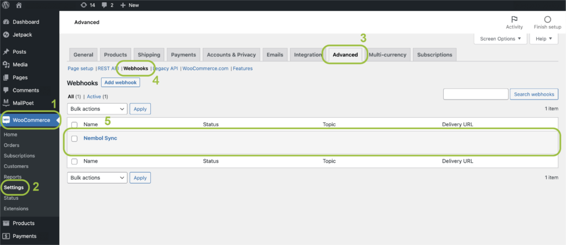Filter webhooks by Active

[94, 97]
